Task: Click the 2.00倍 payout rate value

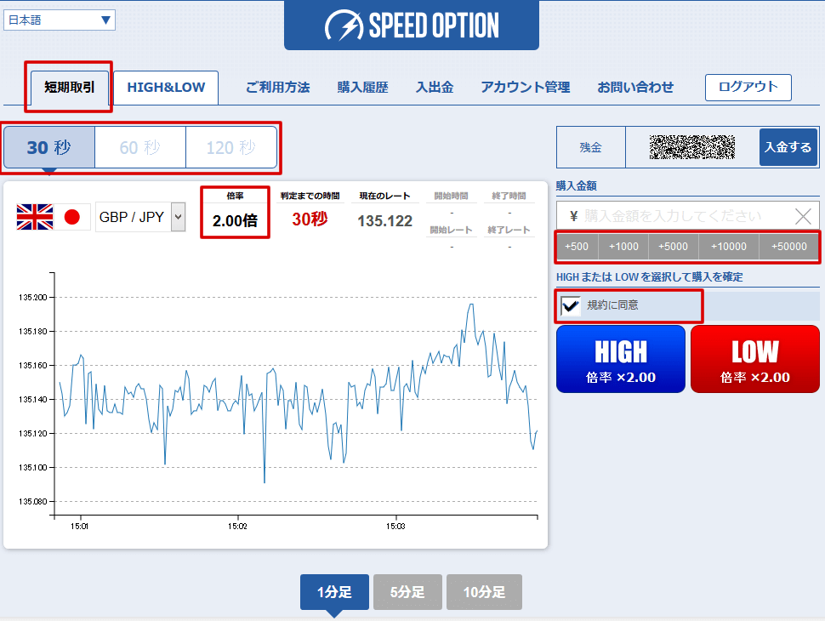Action: pyautogui.click(x=236, y=221)
